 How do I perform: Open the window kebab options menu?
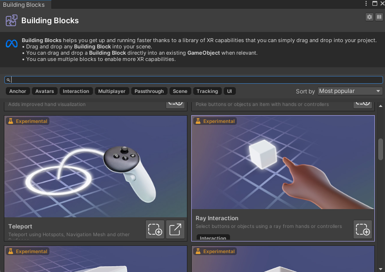(x=367, y=4)
